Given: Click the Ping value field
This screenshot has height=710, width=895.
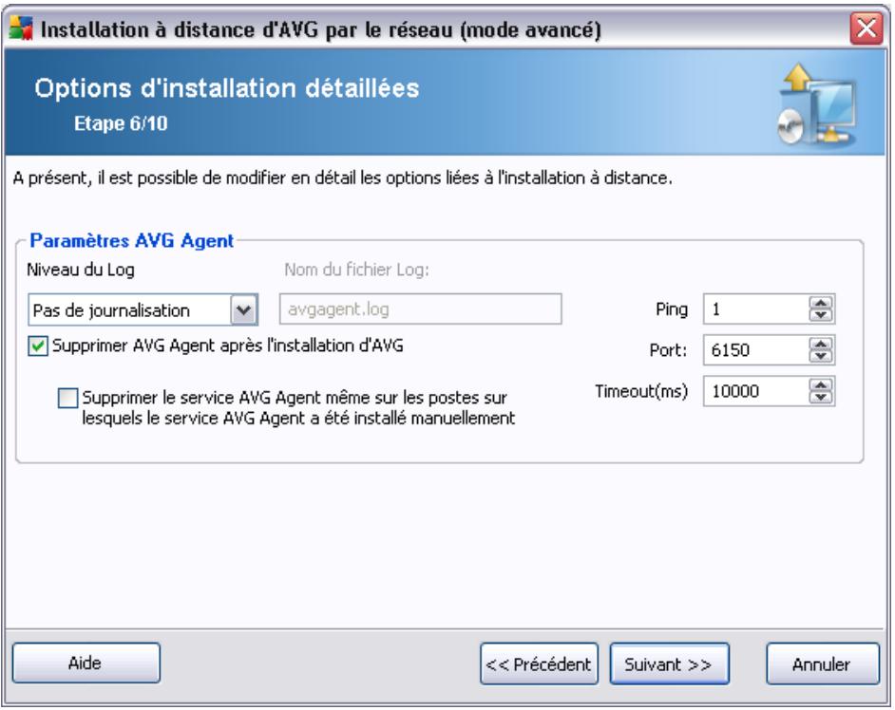Looking at the screenshot, I should click(755, 309).
